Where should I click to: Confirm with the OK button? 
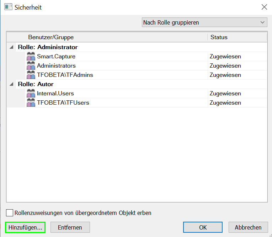[x=203, y=227]
